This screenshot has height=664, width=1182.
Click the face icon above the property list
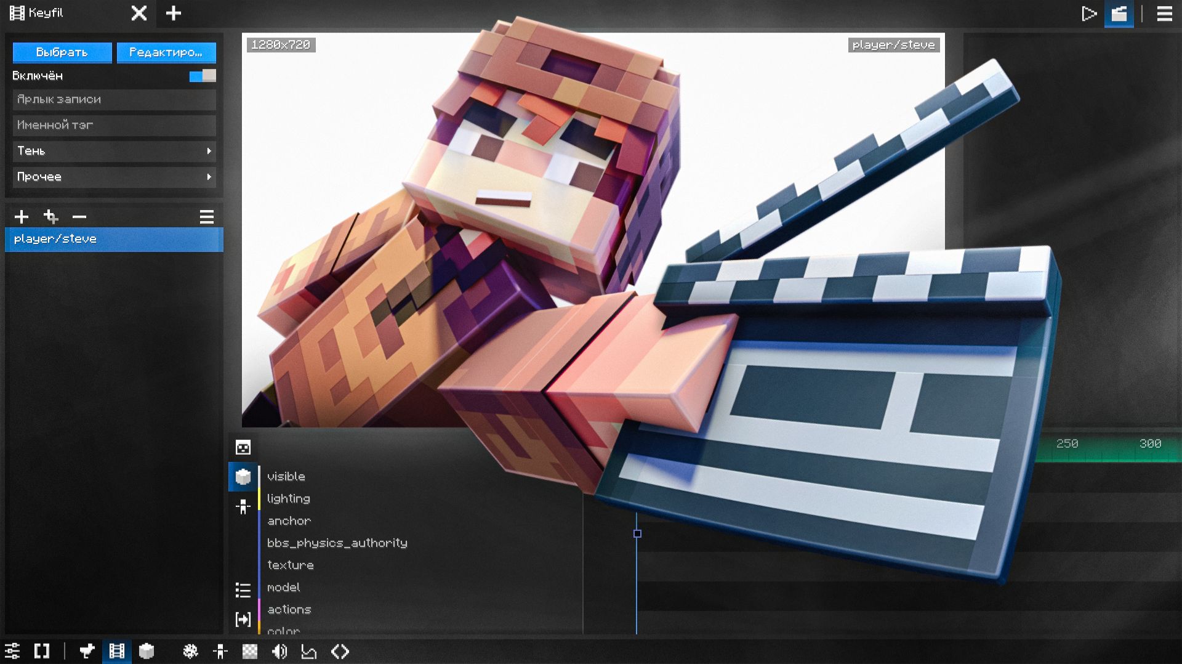pyautogui.click(x=243, y=447)
